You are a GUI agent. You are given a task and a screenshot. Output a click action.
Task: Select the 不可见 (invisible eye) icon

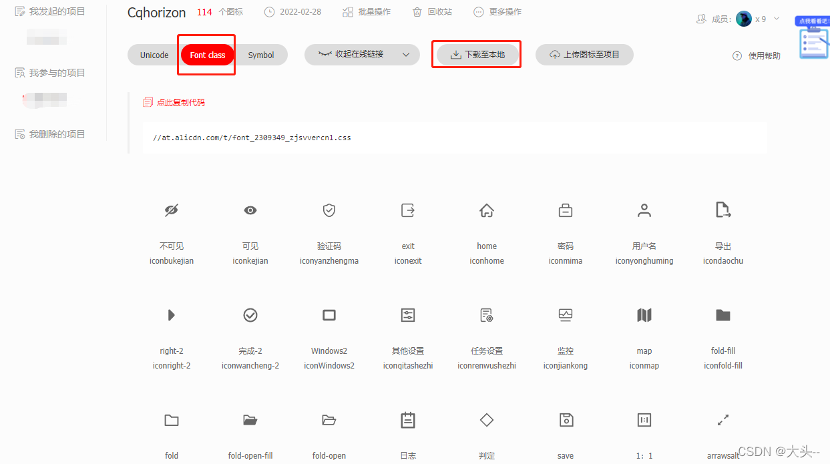[x=172, y=210]
